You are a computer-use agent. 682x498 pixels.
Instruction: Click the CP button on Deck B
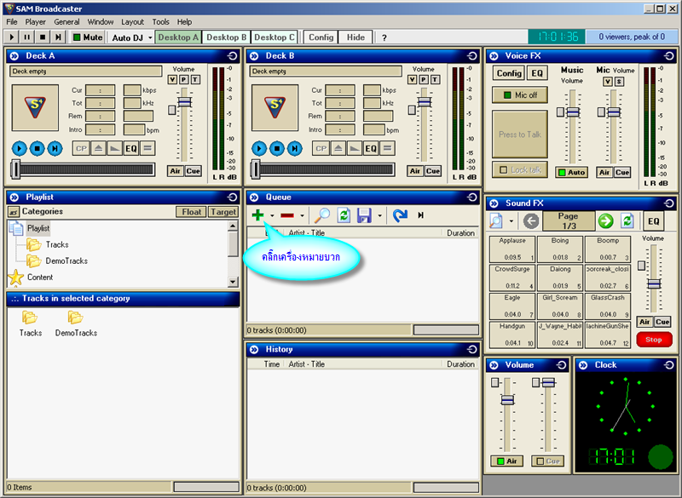click(x=321, y=148)
